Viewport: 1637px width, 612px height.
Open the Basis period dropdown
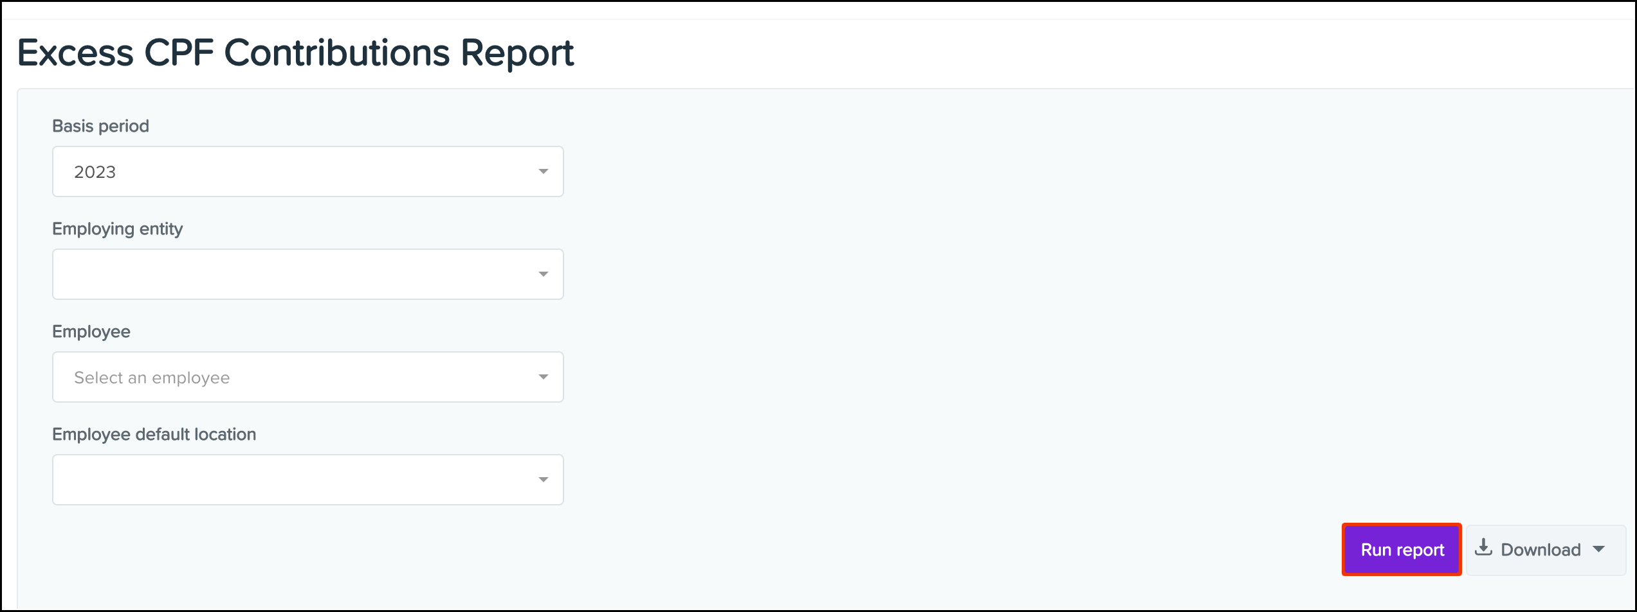pos(307,171)
